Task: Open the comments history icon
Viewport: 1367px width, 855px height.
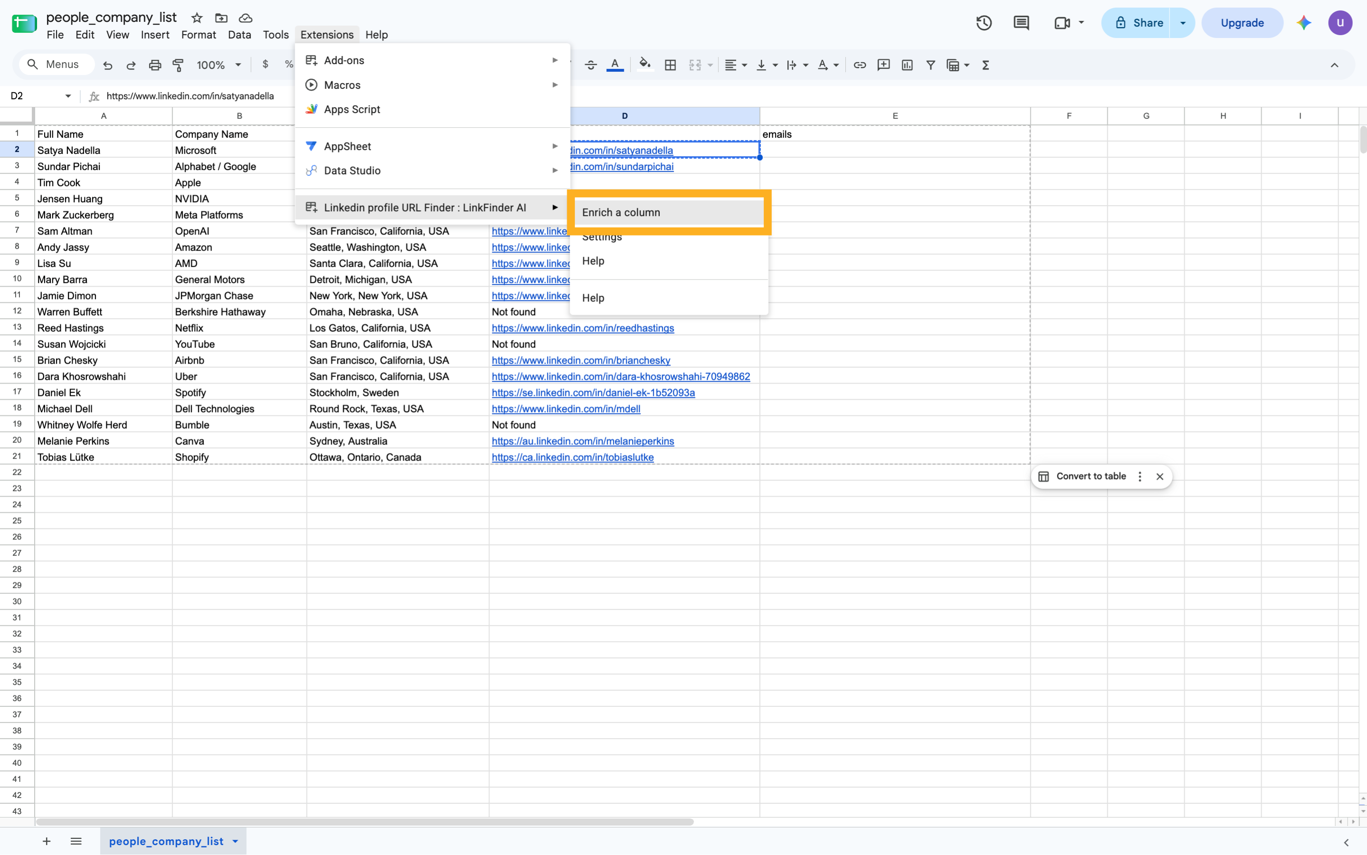Action: tap(1021, 23)
